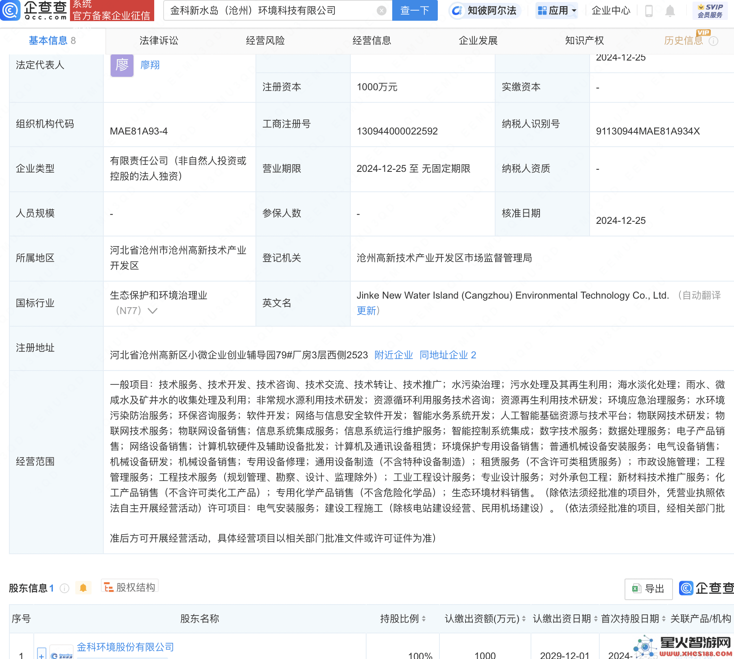The width and height of the screenshot is (734, 659).
Task: Open shareholder 金科环境股份有限公司 link
Action: (x=125, y=647)
